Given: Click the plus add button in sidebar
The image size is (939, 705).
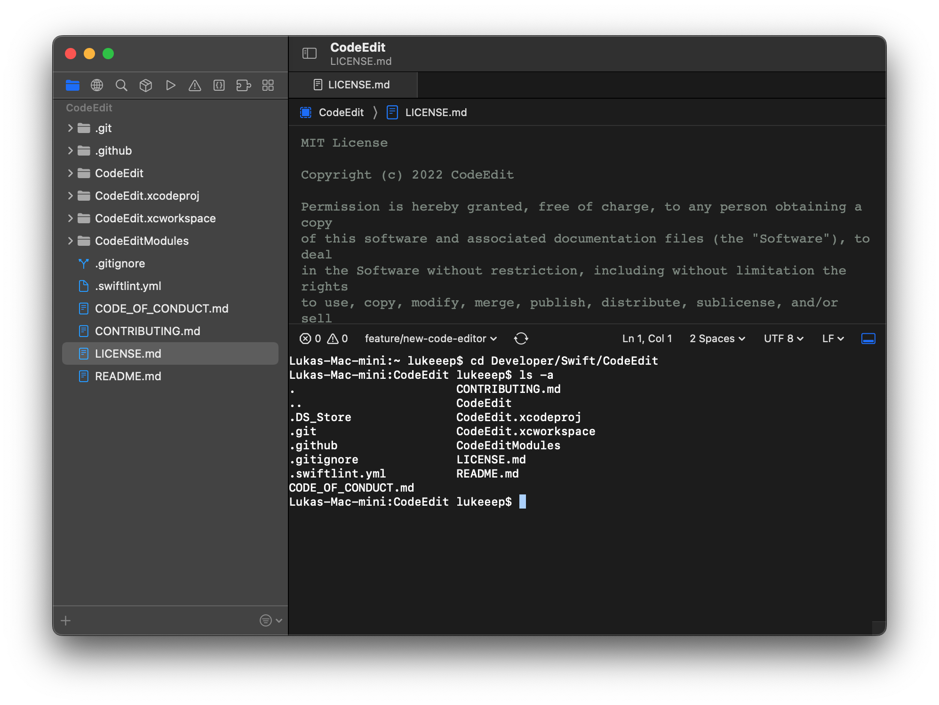Looking at the screenshot, I should 66,620.
